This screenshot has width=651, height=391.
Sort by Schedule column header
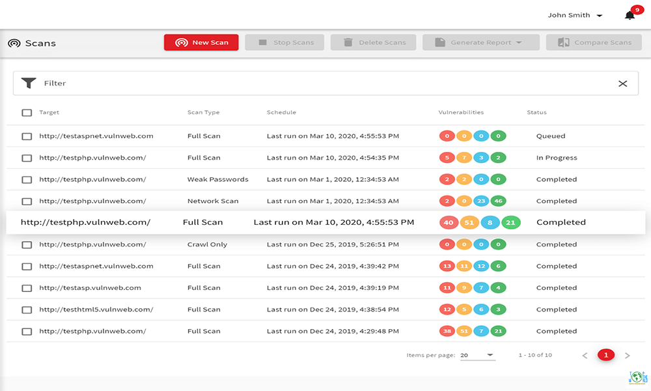click(281, 112)
